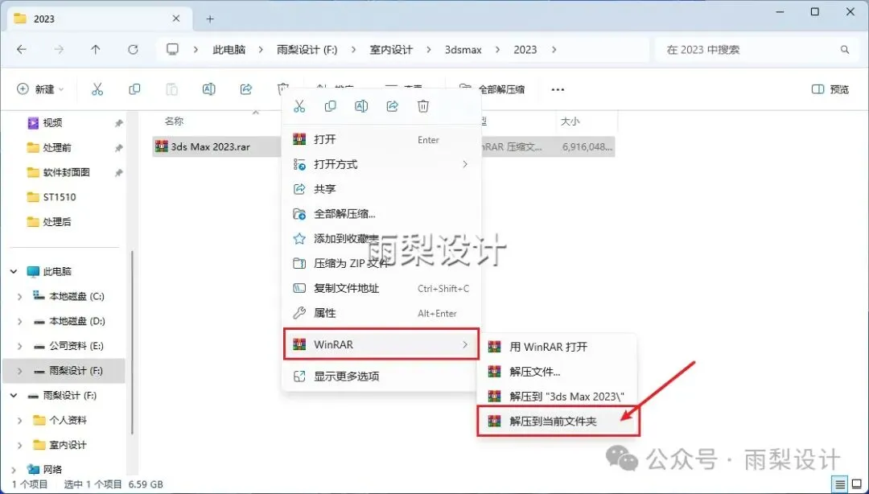Screen dimensions: 869x494
Task: Expand 公司资料 (E:) in the tree
Action: (x=20, y=346)
